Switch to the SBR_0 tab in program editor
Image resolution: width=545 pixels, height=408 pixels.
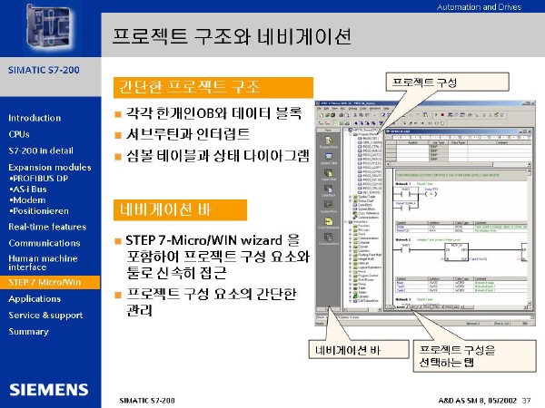point(414,307)
